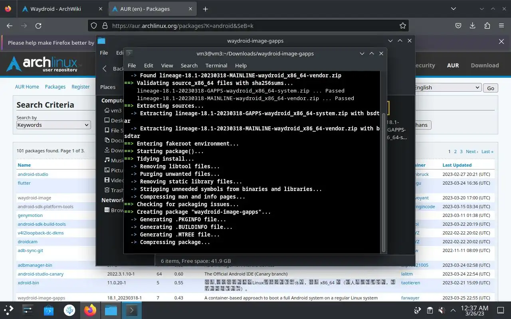Go to results page 2

tap(455, 152)
